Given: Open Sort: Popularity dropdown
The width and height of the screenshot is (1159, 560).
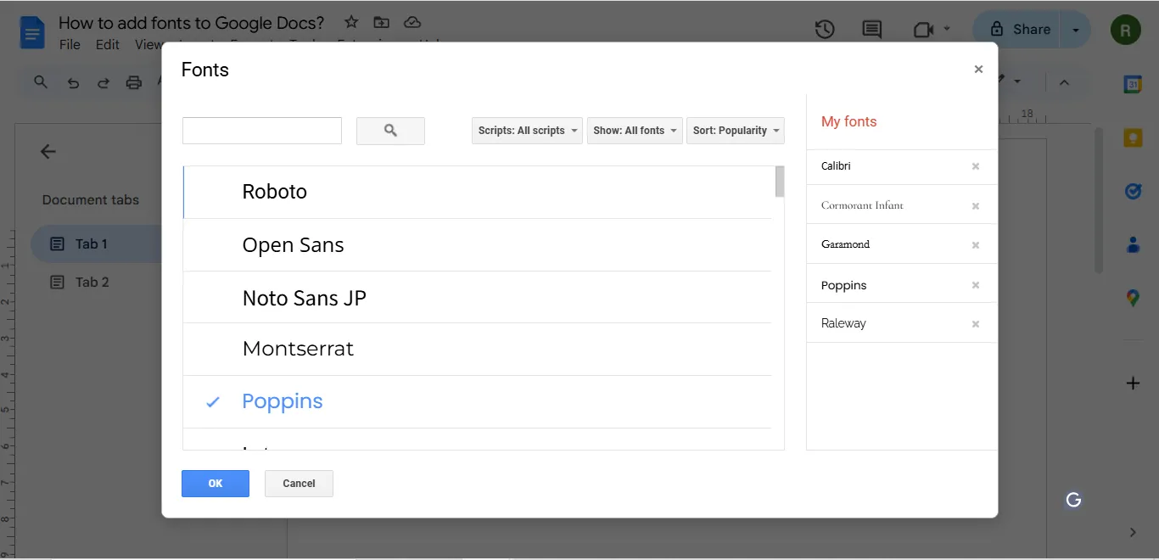Looking at the screenshot, I should pos(736,131).
